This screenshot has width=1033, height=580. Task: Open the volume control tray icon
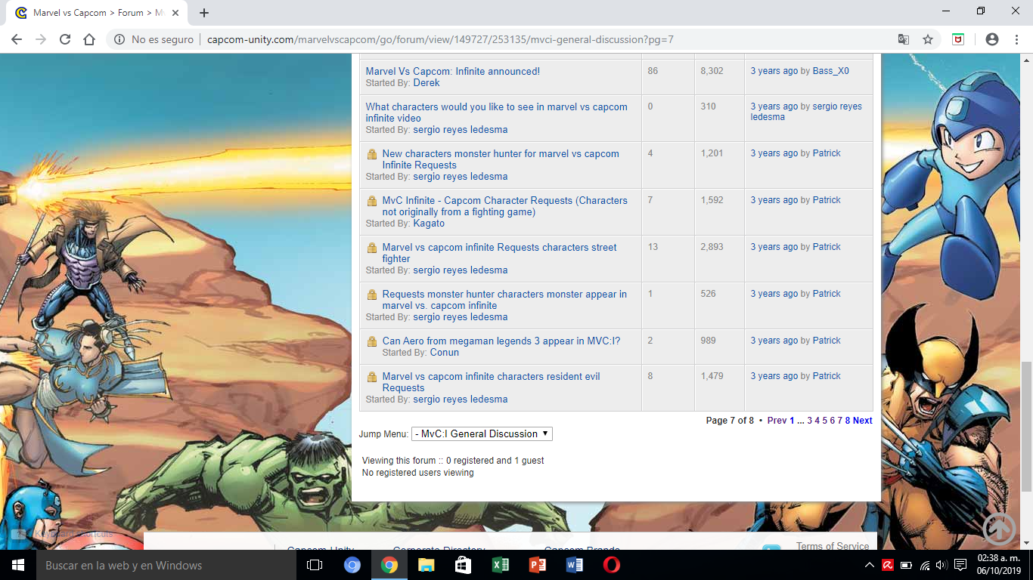click(941, 565)
